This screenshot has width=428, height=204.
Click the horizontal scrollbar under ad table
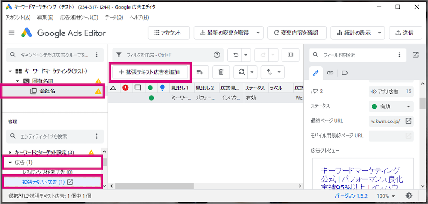155,186
